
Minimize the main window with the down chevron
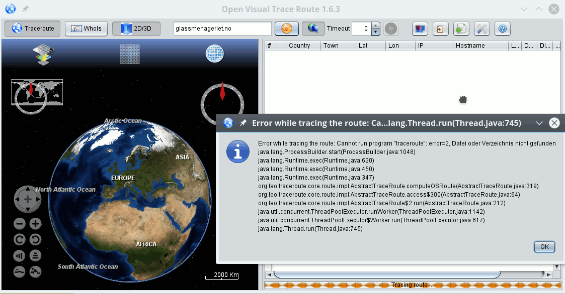(524, 9)
